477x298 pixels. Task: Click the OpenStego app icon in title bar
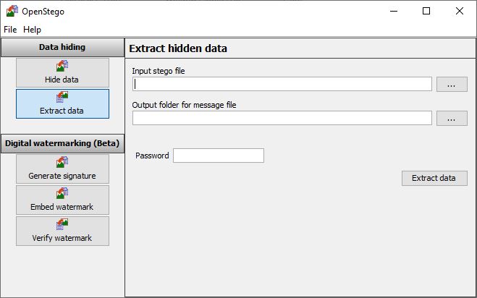[x=12, y=12]
